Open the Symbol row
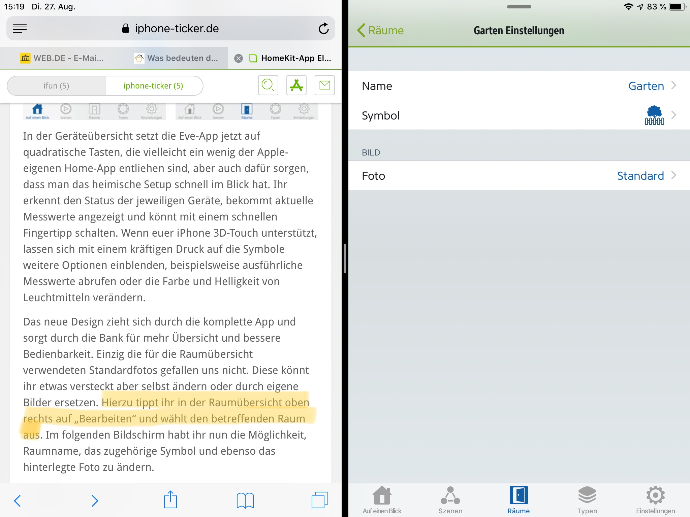This screenshot has width=690, height=517. click(519, 115)
